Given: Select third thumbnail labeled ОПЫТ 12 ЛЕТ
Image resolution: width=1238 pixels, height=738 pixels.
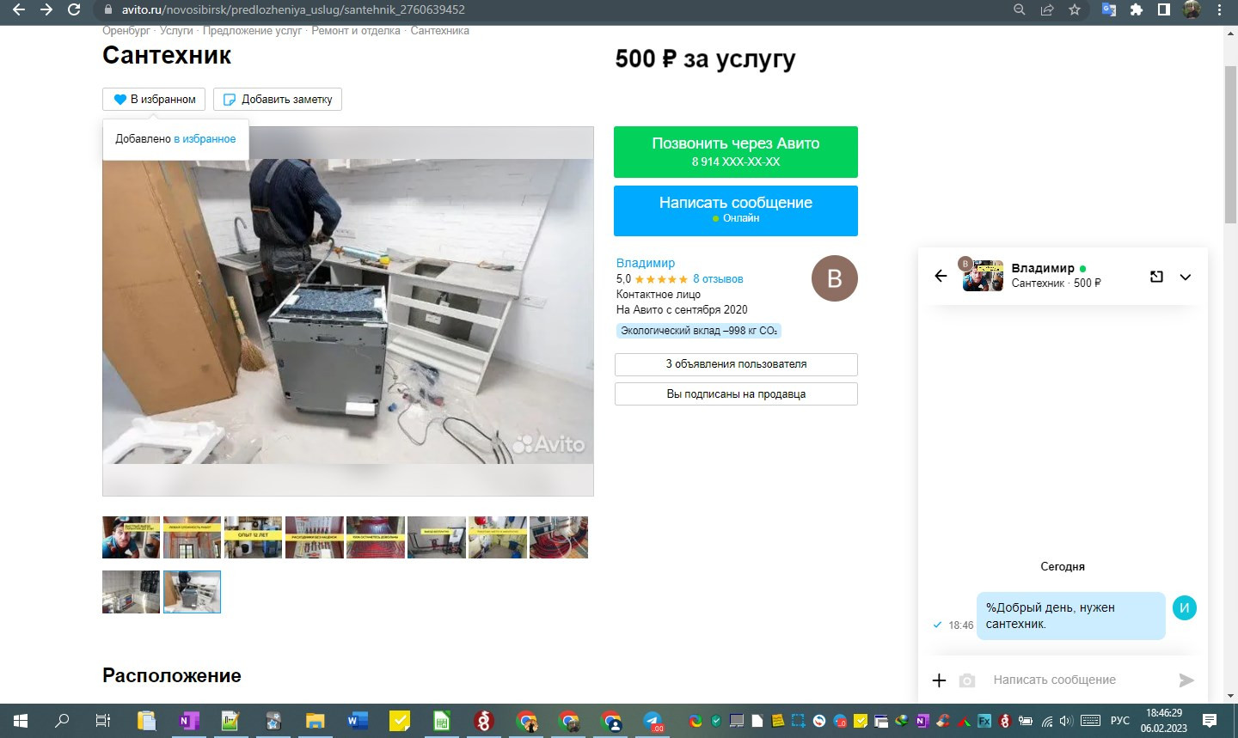Looking at the screenshot, I should [253, 537].
